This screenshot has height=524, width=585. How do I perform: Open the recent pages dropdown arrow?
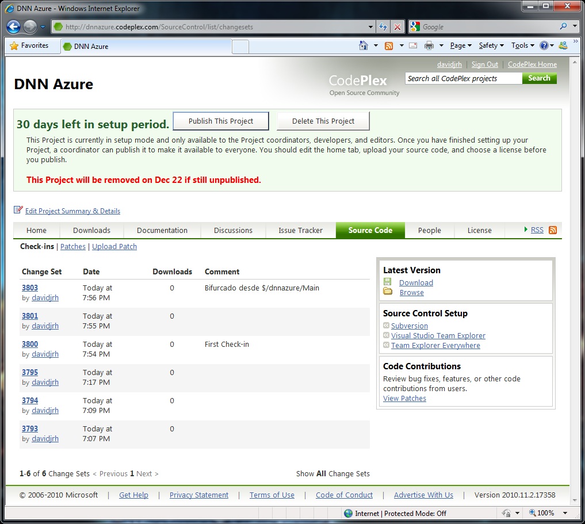(x=43, y=27)
